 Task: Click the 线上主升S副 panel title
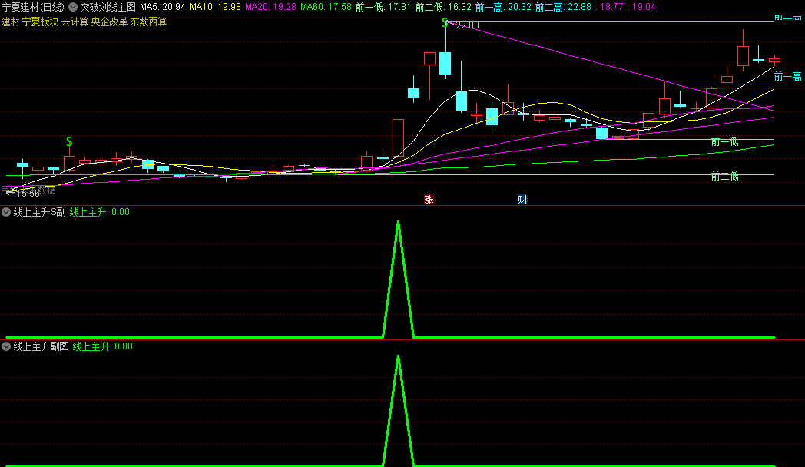pyautogui.click(x=39, y=212)
